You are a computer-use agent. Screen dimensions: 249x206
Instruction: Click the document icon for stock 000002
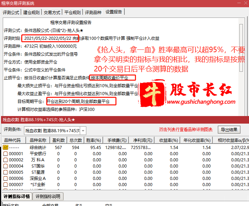pos(5,160)
